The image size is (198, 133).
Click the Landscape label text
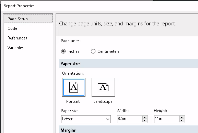point(103,101)
